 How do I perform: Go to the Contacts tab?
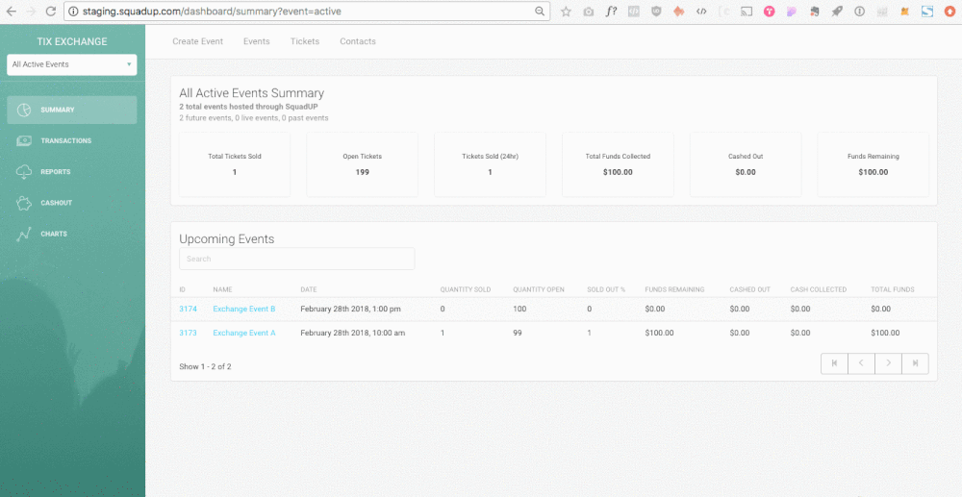(358, 41)
